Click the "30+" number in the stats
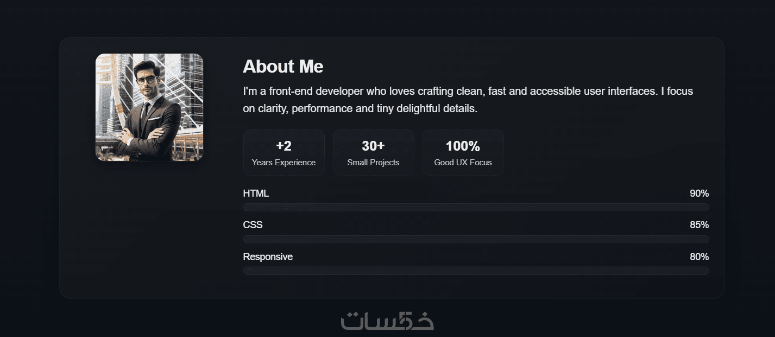This screenshot has height=337, width=775. coord(373,146)
